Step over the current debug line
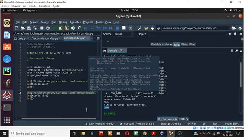 [x=92, y=28]
